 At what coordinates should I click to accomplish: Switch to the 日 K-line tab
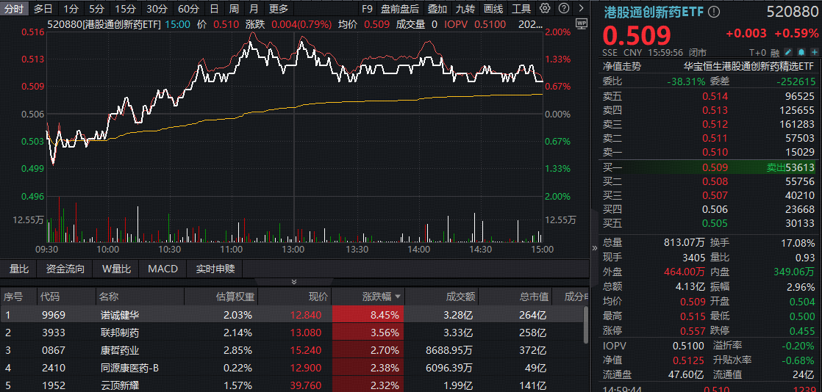click(x=214, y=9)
